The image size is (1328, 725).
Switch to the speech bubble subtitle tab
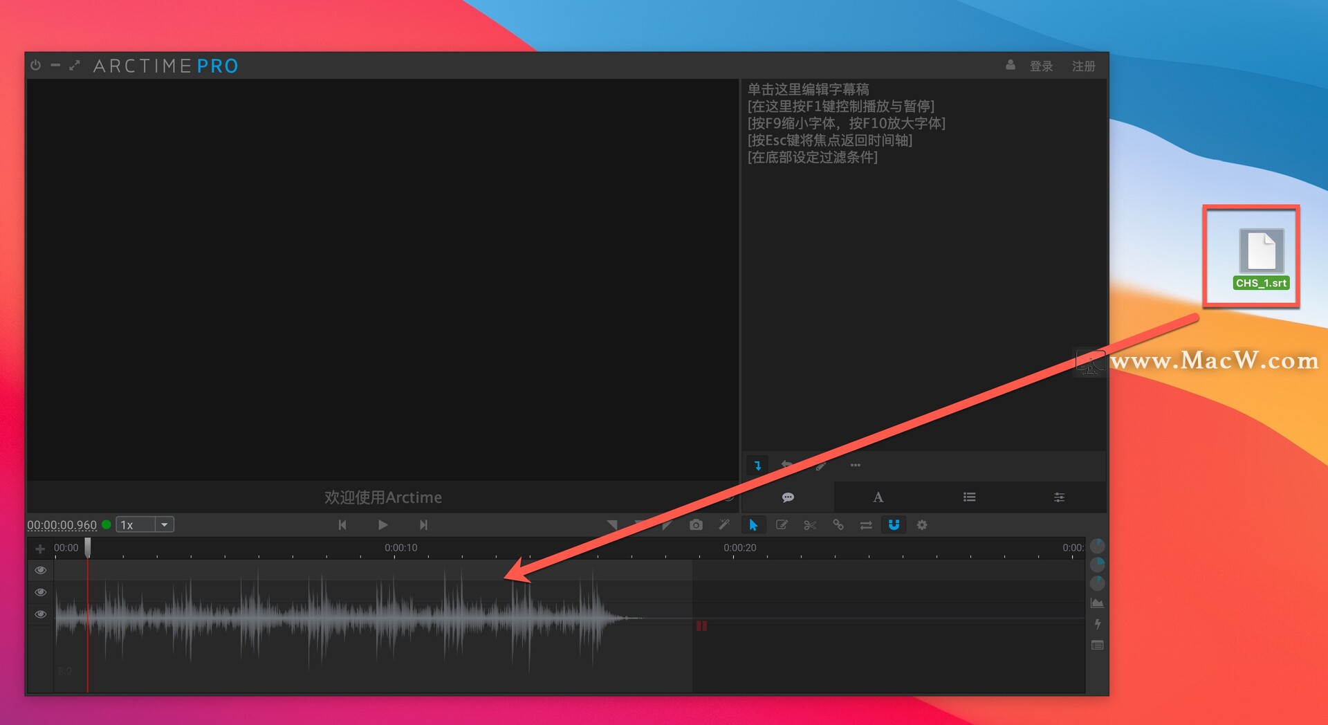coord(788,497)
